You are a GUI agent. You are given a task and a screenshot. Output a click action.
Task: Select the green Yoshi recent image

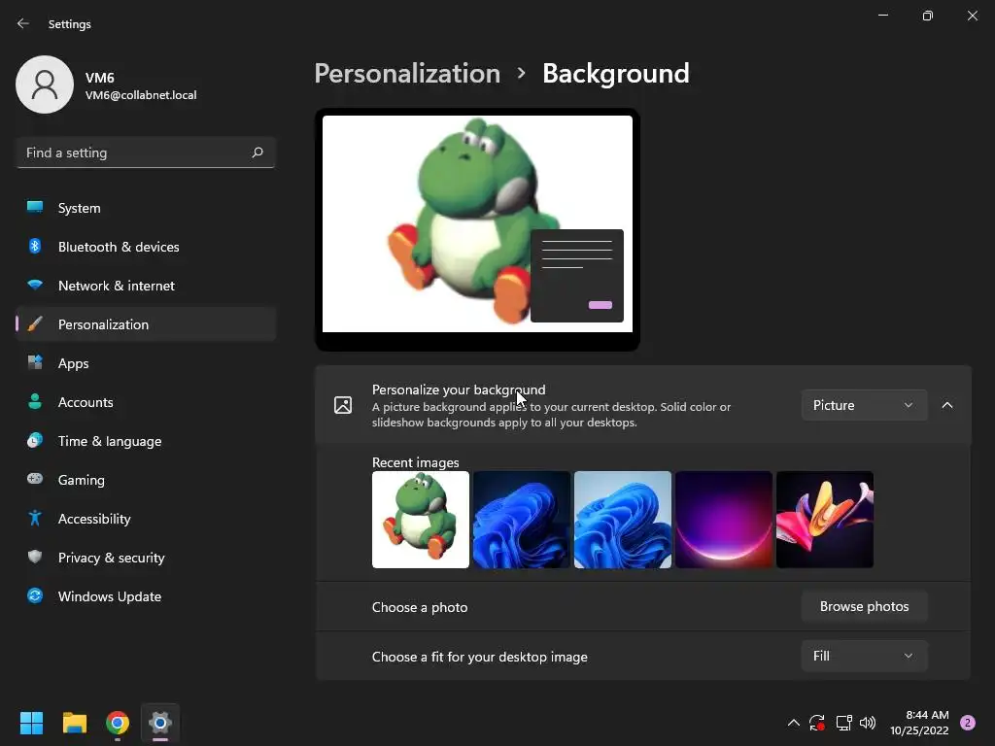[x=421, y=520]
